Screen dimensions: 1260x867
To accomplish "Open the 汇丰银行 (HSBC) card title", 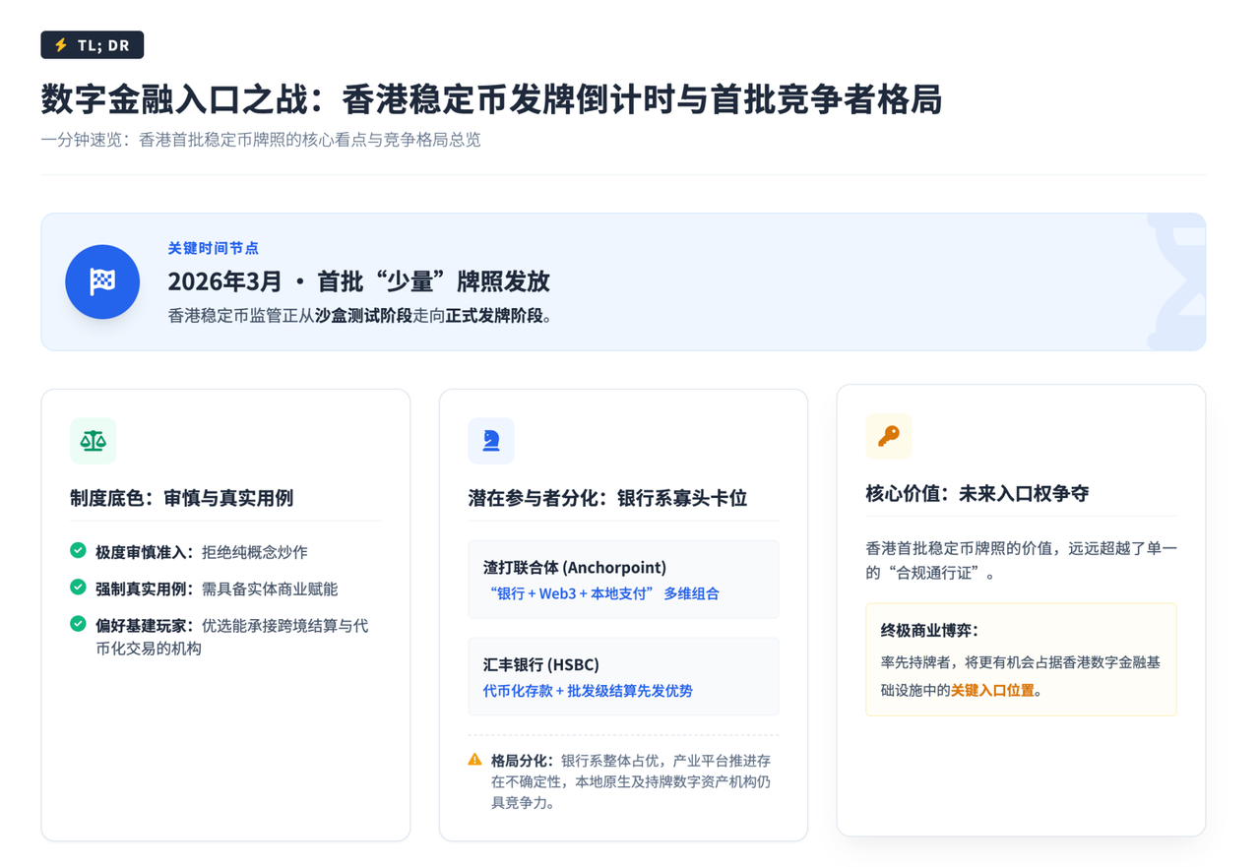I will pyautogui.click(x=540, y=664).
